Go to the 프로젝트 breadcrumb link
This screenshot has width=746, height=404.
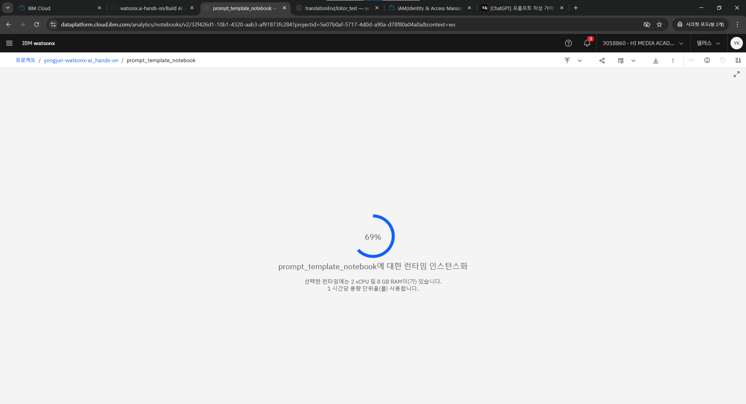pyautogui.click(x=26, y=60)
